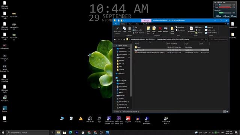The width and height of the screenshot is (240, 135).
Task: Click Select all in ribbon
Action: pos(209,27)
